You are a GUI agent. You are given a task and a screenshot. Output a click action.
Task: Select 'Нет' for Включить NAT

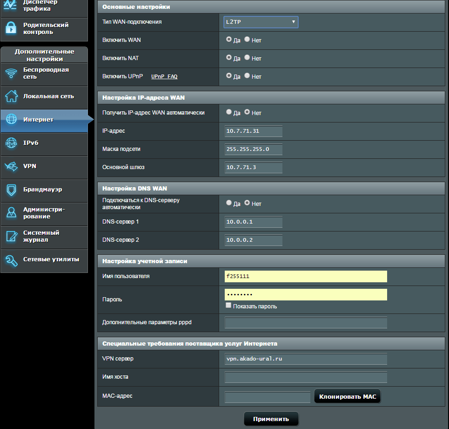247,58
